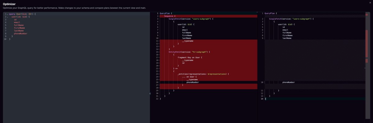
Task: Click 'EntityFetch(service: "hr-subgraph")' line
Action: pos(189,52)
